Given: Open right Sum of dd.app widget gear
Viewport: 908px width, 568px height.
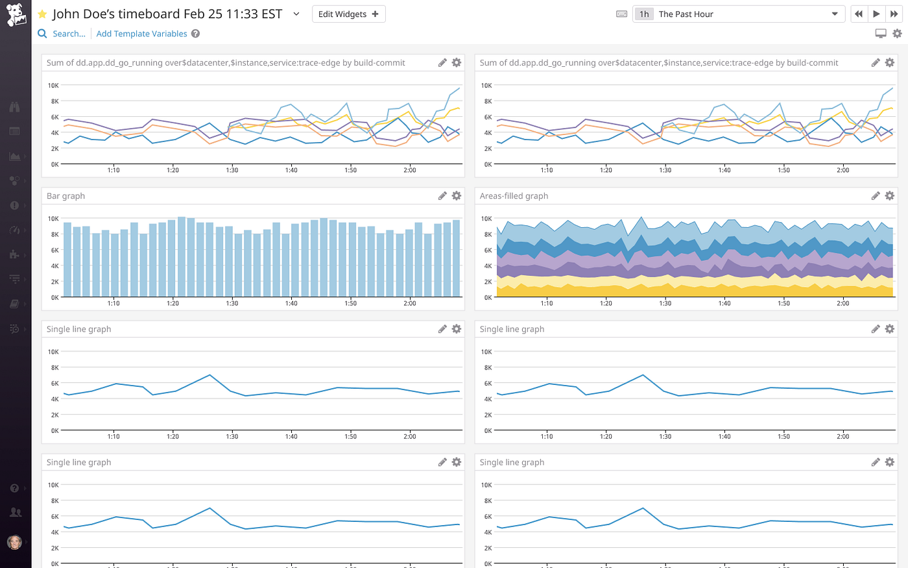Looking at the screenshot, I should point(890,62).
